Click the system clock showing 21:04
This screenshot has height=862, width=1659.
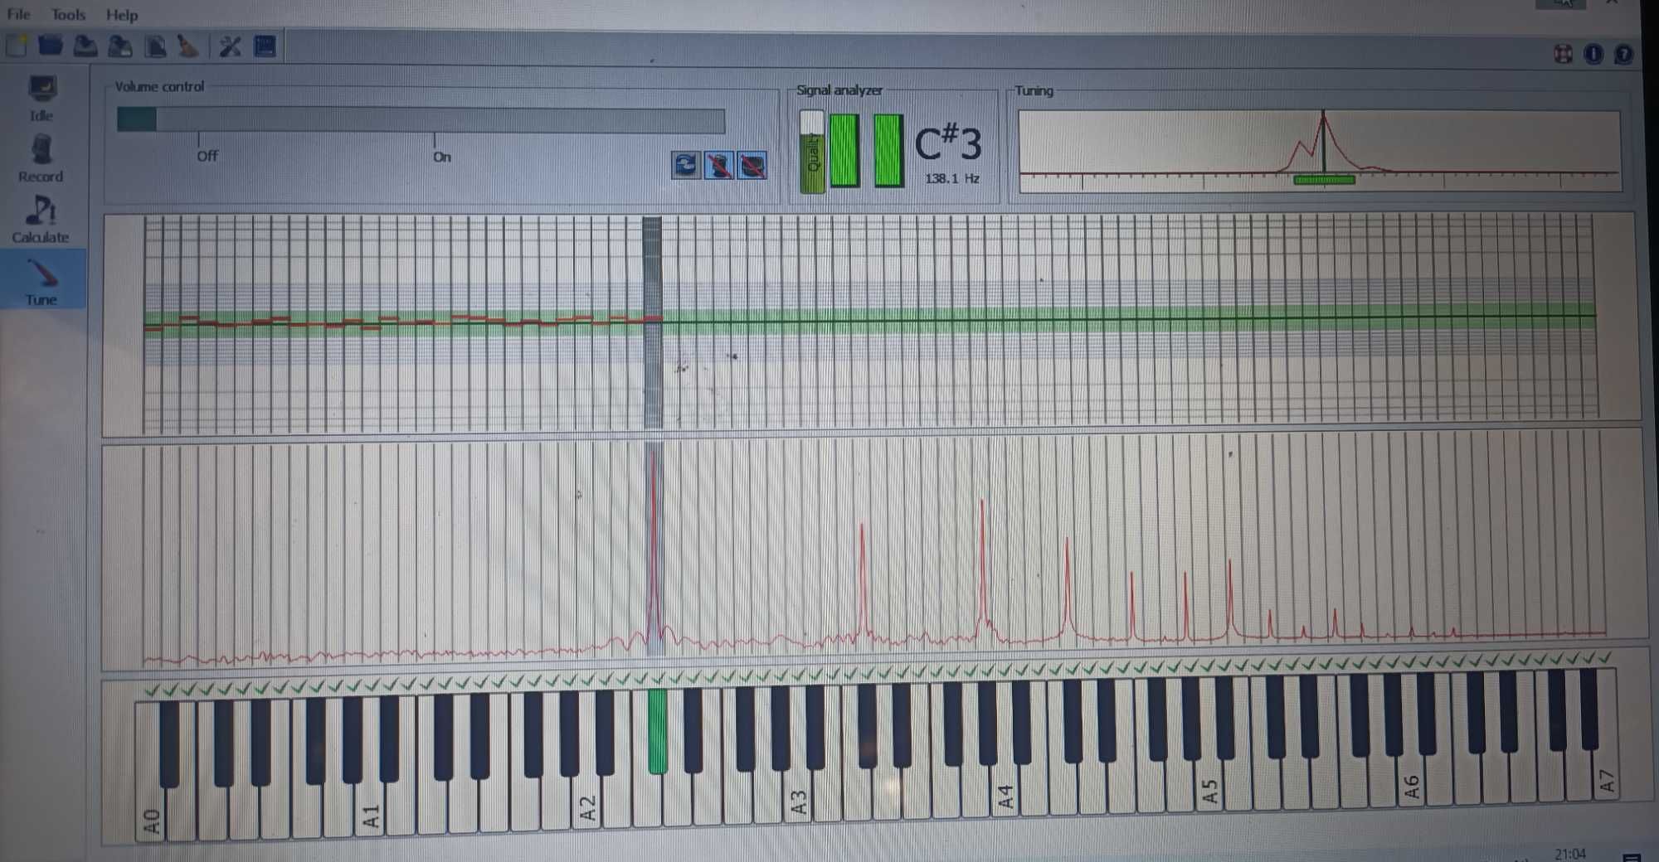coord(1569,853)
